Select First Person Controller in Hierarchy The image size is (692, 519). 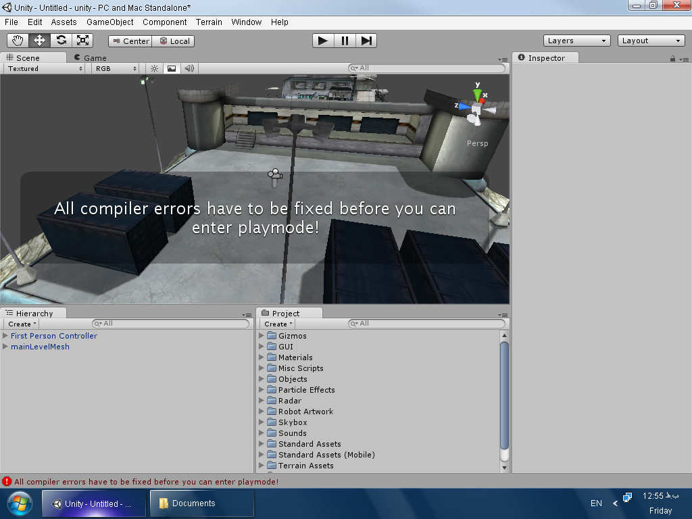coord(54,336)
